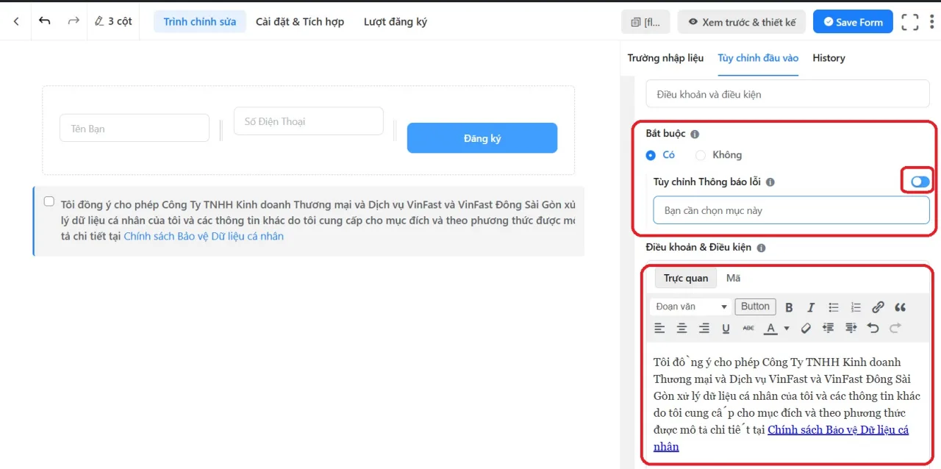Tick the consent checkbox in the form preview
The image size is (941, 469).
49,201
